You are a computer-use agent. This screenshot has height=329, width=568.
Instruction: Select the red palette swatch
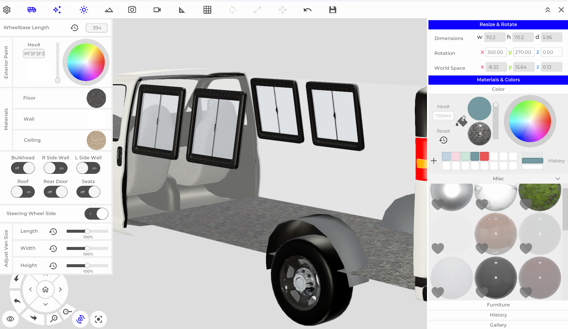pyautogui.click(x=484, y=156)
